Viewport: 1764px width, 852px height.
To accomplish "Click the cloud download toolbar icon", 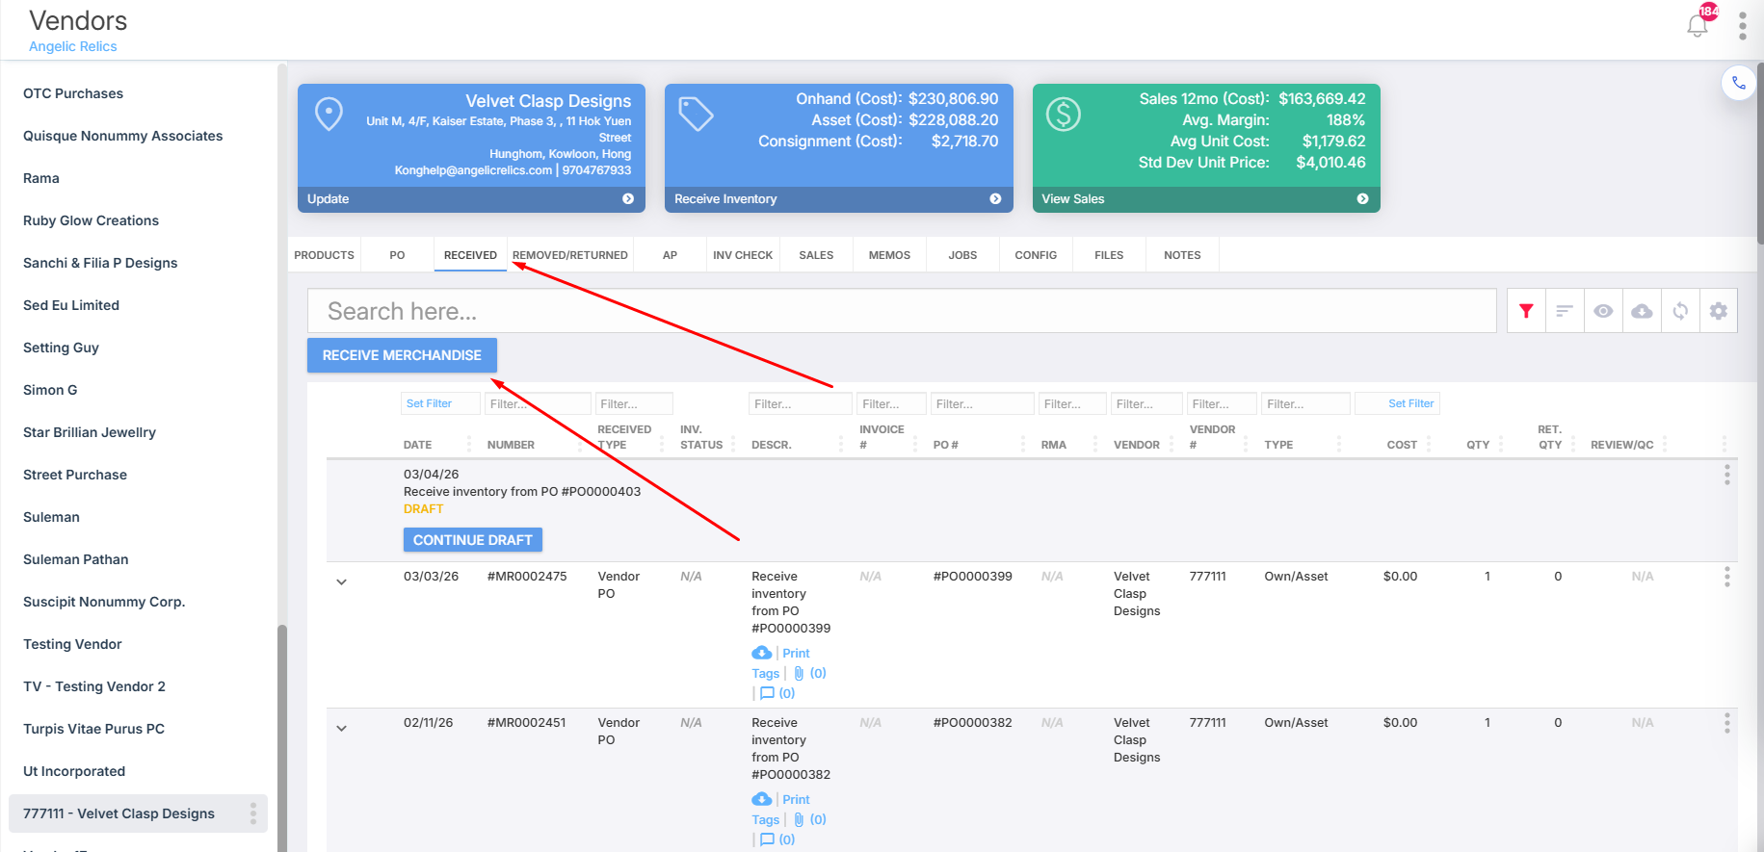I will click(x=1642, y=311).
